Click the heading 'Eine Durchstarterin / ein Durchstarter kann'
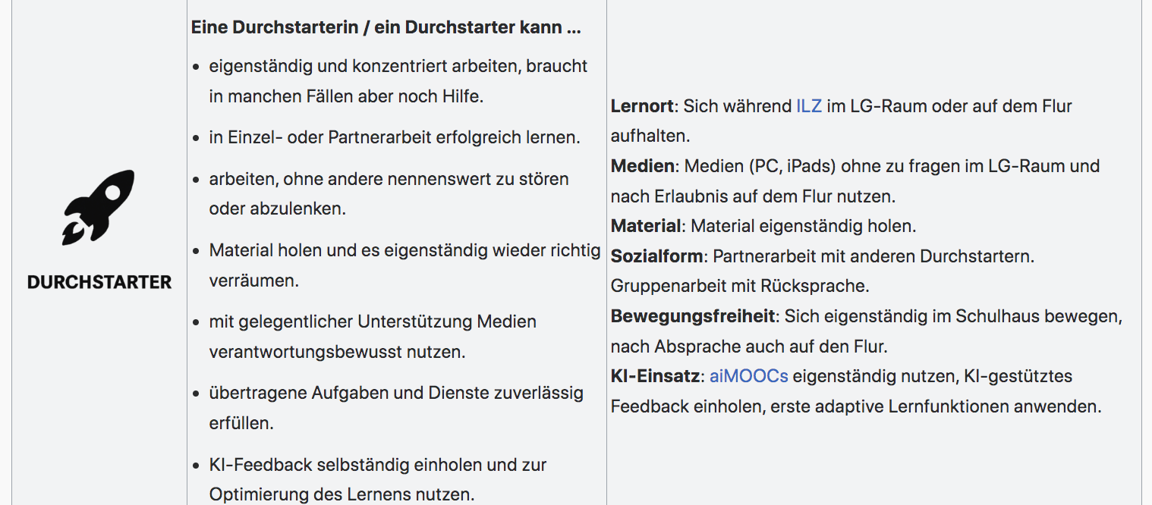Viewport: 1152px width, 505px height. (386, 28)
